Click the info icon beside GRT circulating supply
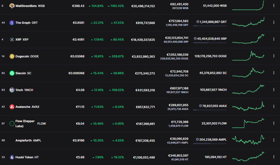The image size is (280, 165). (198, 22)
